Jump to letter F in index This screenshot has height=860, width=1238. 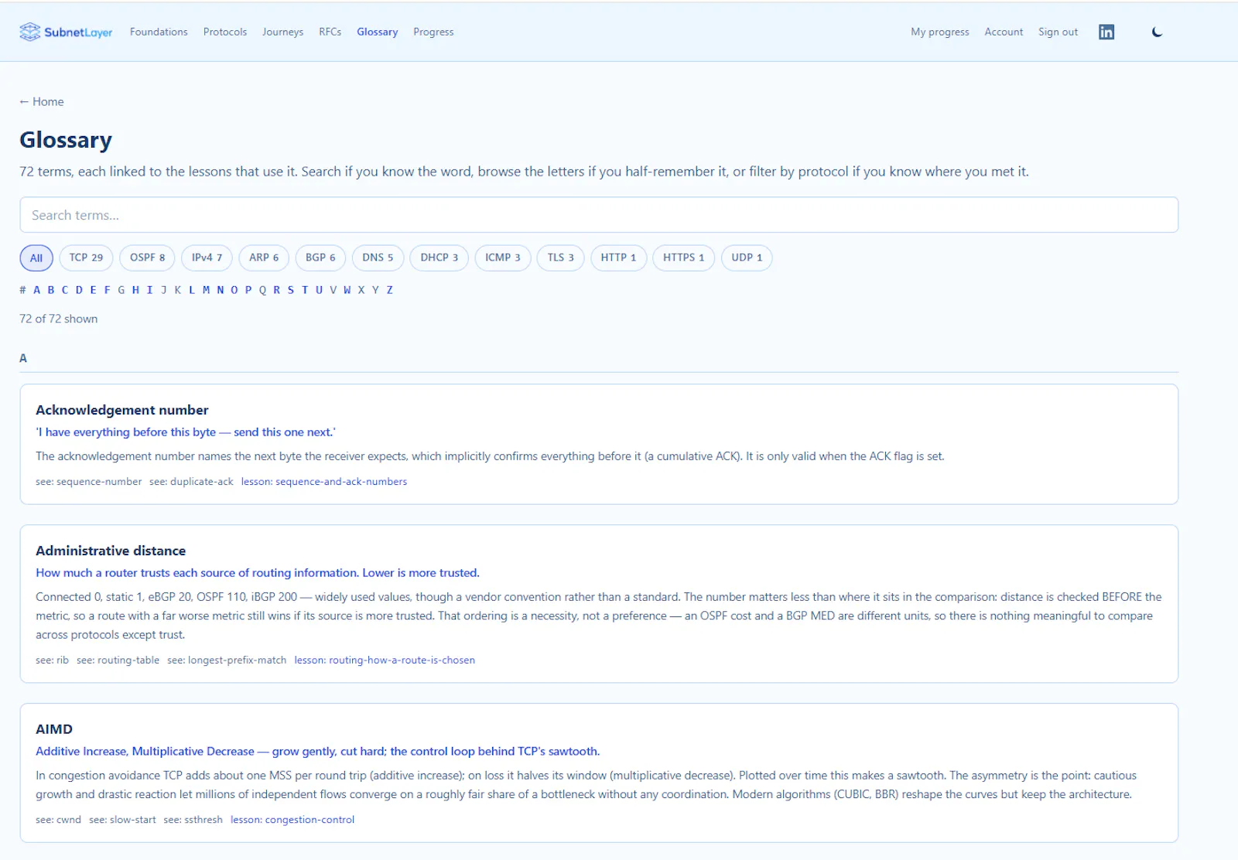pyautogui.click(x=107, y=290)
